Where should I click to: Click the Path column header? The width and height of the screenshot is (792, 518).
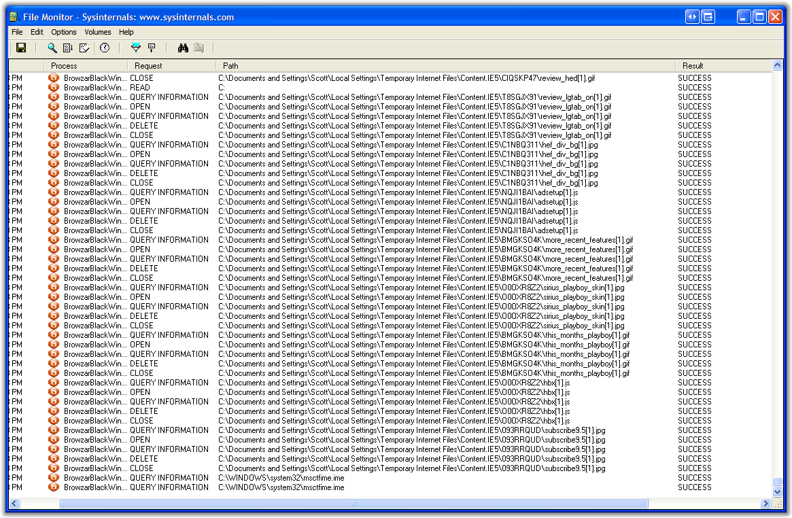coord(445,66)
